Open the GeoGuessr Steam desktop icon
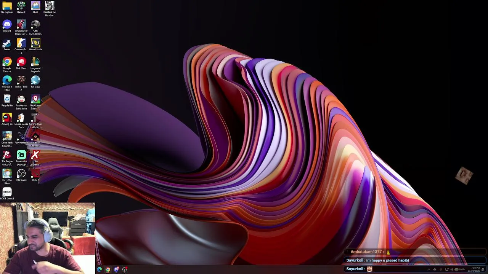The height and width of the screenshot is (274, 488). click(35, 102)
